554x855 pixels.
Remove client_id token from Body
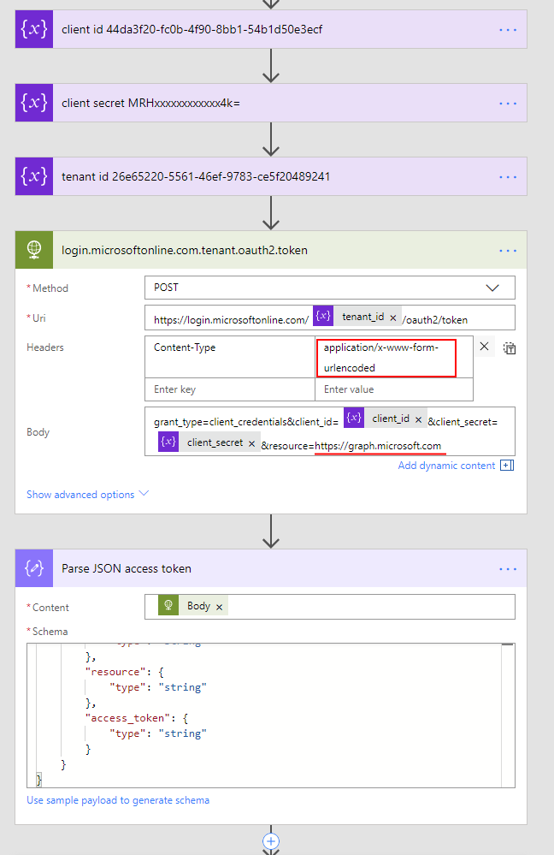(x=419, y=419)
